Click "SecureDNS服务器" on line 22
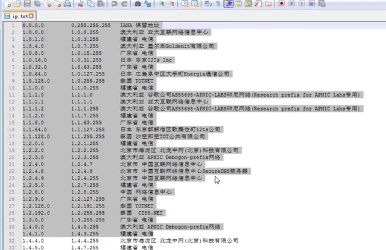Screen dimensions: 386x250 tap(225, 172)
